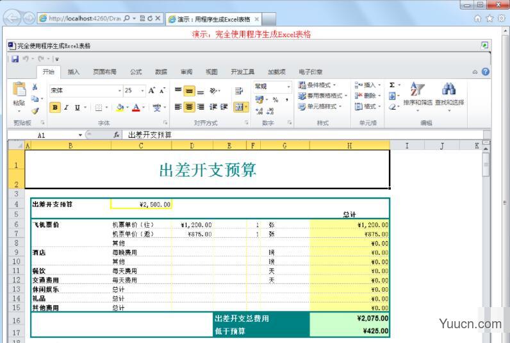This screenshot has width=510, height=343.
Task: Click the insert function fx icon
Action: 116,135
